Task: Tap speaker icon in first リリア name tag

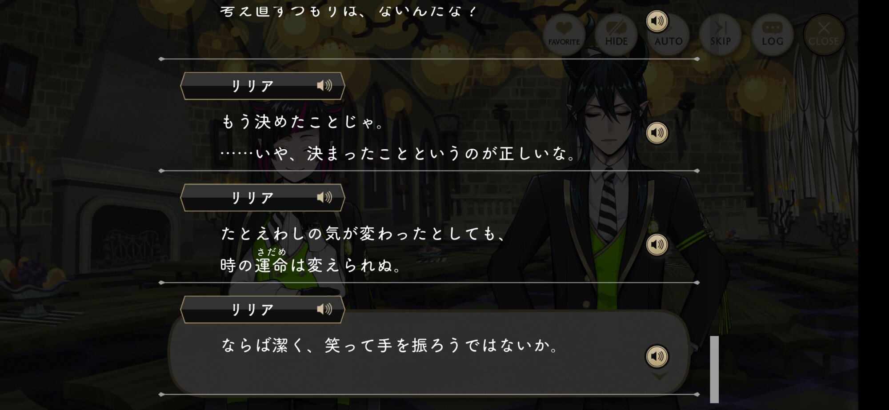Action: 324,85
